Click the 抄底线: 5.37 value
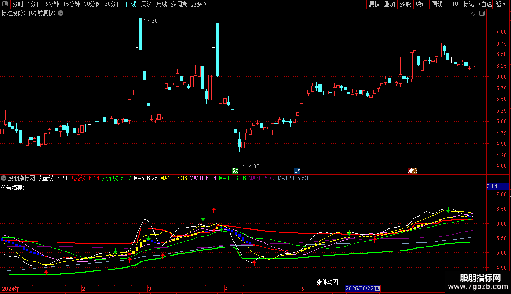511x294 pixels. 116,178
